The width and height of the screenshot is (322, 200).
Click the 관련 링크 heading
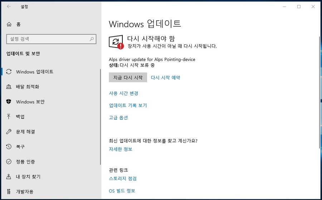click(118, 170)
